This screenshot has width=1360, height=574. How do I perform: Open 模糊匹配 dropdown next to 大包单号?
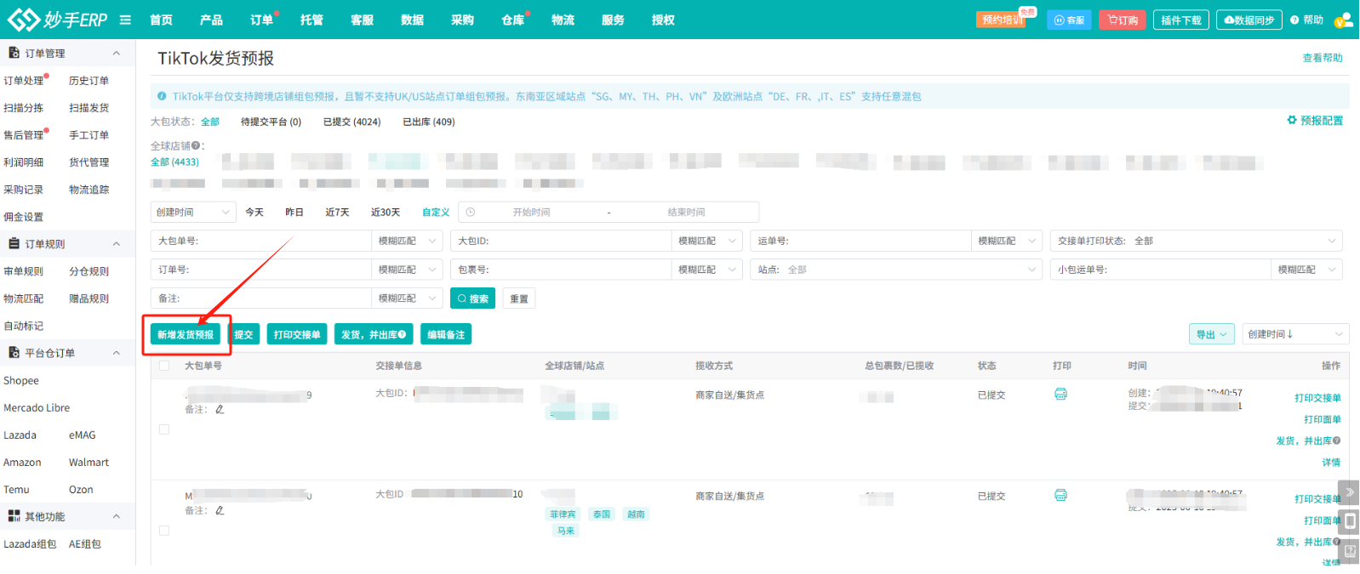407,242
